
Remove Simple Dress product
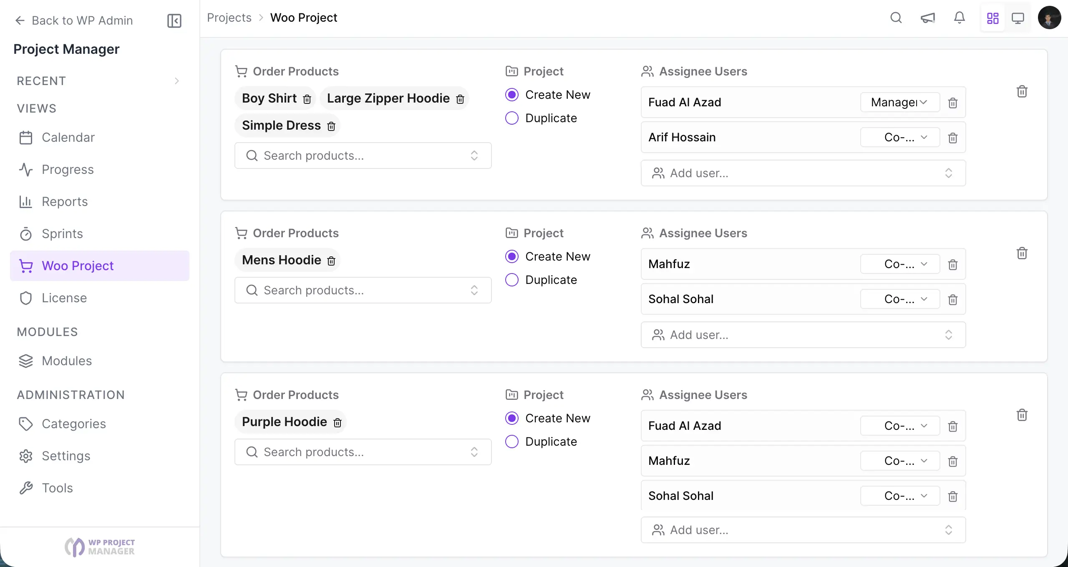[x=331, y=126]
